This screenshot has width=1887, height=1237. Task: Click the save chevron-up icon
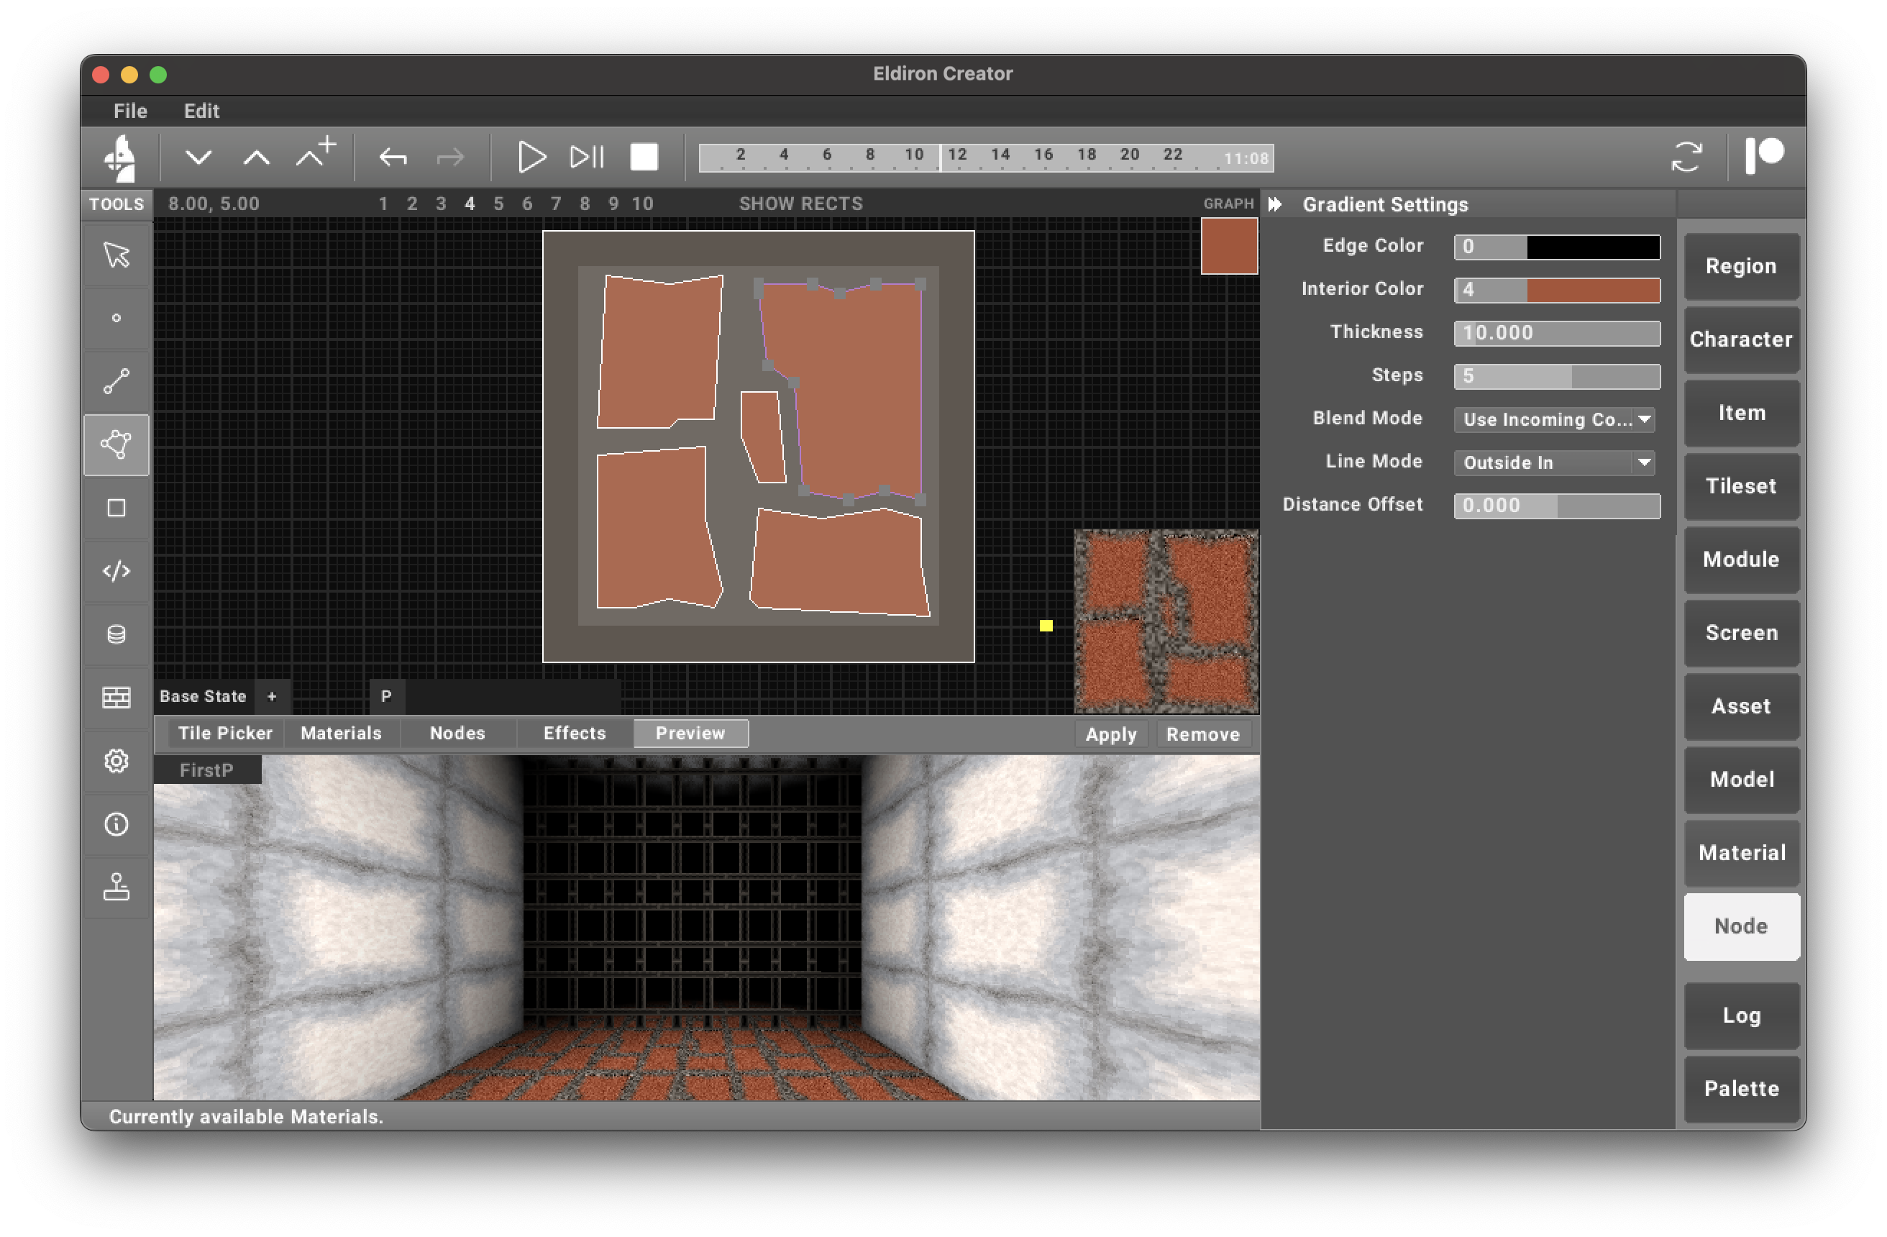click(x=256, y=158)
